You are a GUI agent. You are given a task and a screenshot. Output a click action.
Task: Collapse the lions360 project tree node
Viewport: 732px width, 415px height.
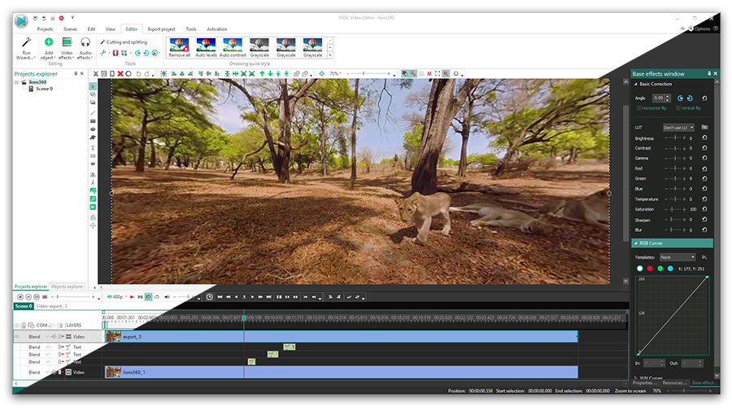17,82
